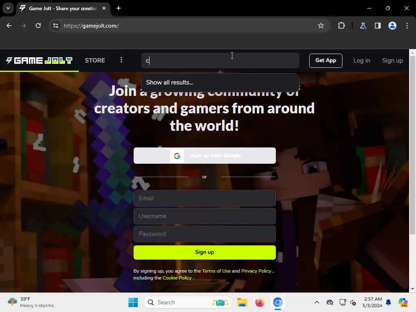This screenshot has height=312, width=416.
Task: Open the notifications bell icon
Action: pos(388,302)
